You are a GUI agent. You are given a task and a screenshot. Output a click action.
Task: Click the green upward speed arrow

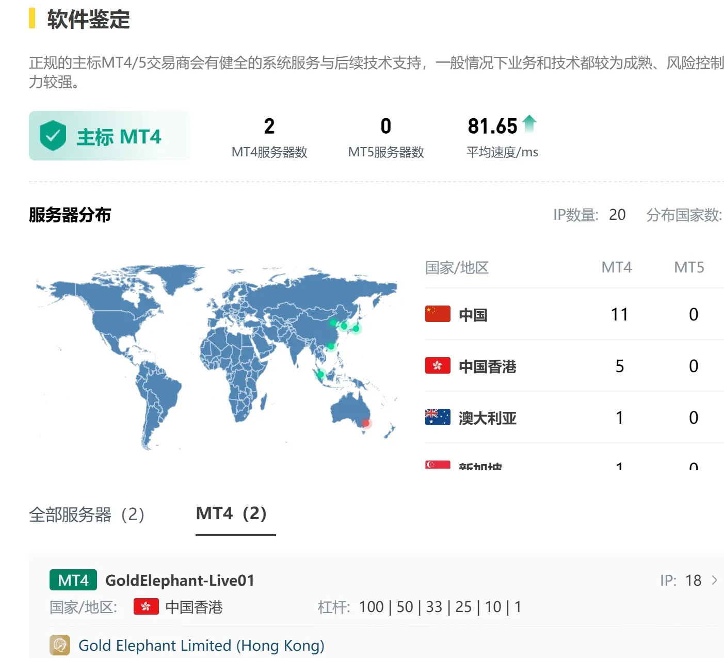tap(529, 124)
